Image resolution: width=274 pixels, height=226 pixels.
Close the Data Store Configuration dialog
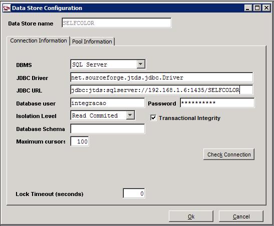(x=266, y=8)
